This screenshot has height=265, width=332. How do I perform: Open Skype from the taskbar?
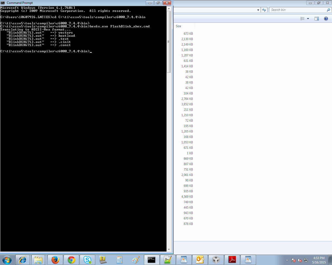(x=87, y=260)
